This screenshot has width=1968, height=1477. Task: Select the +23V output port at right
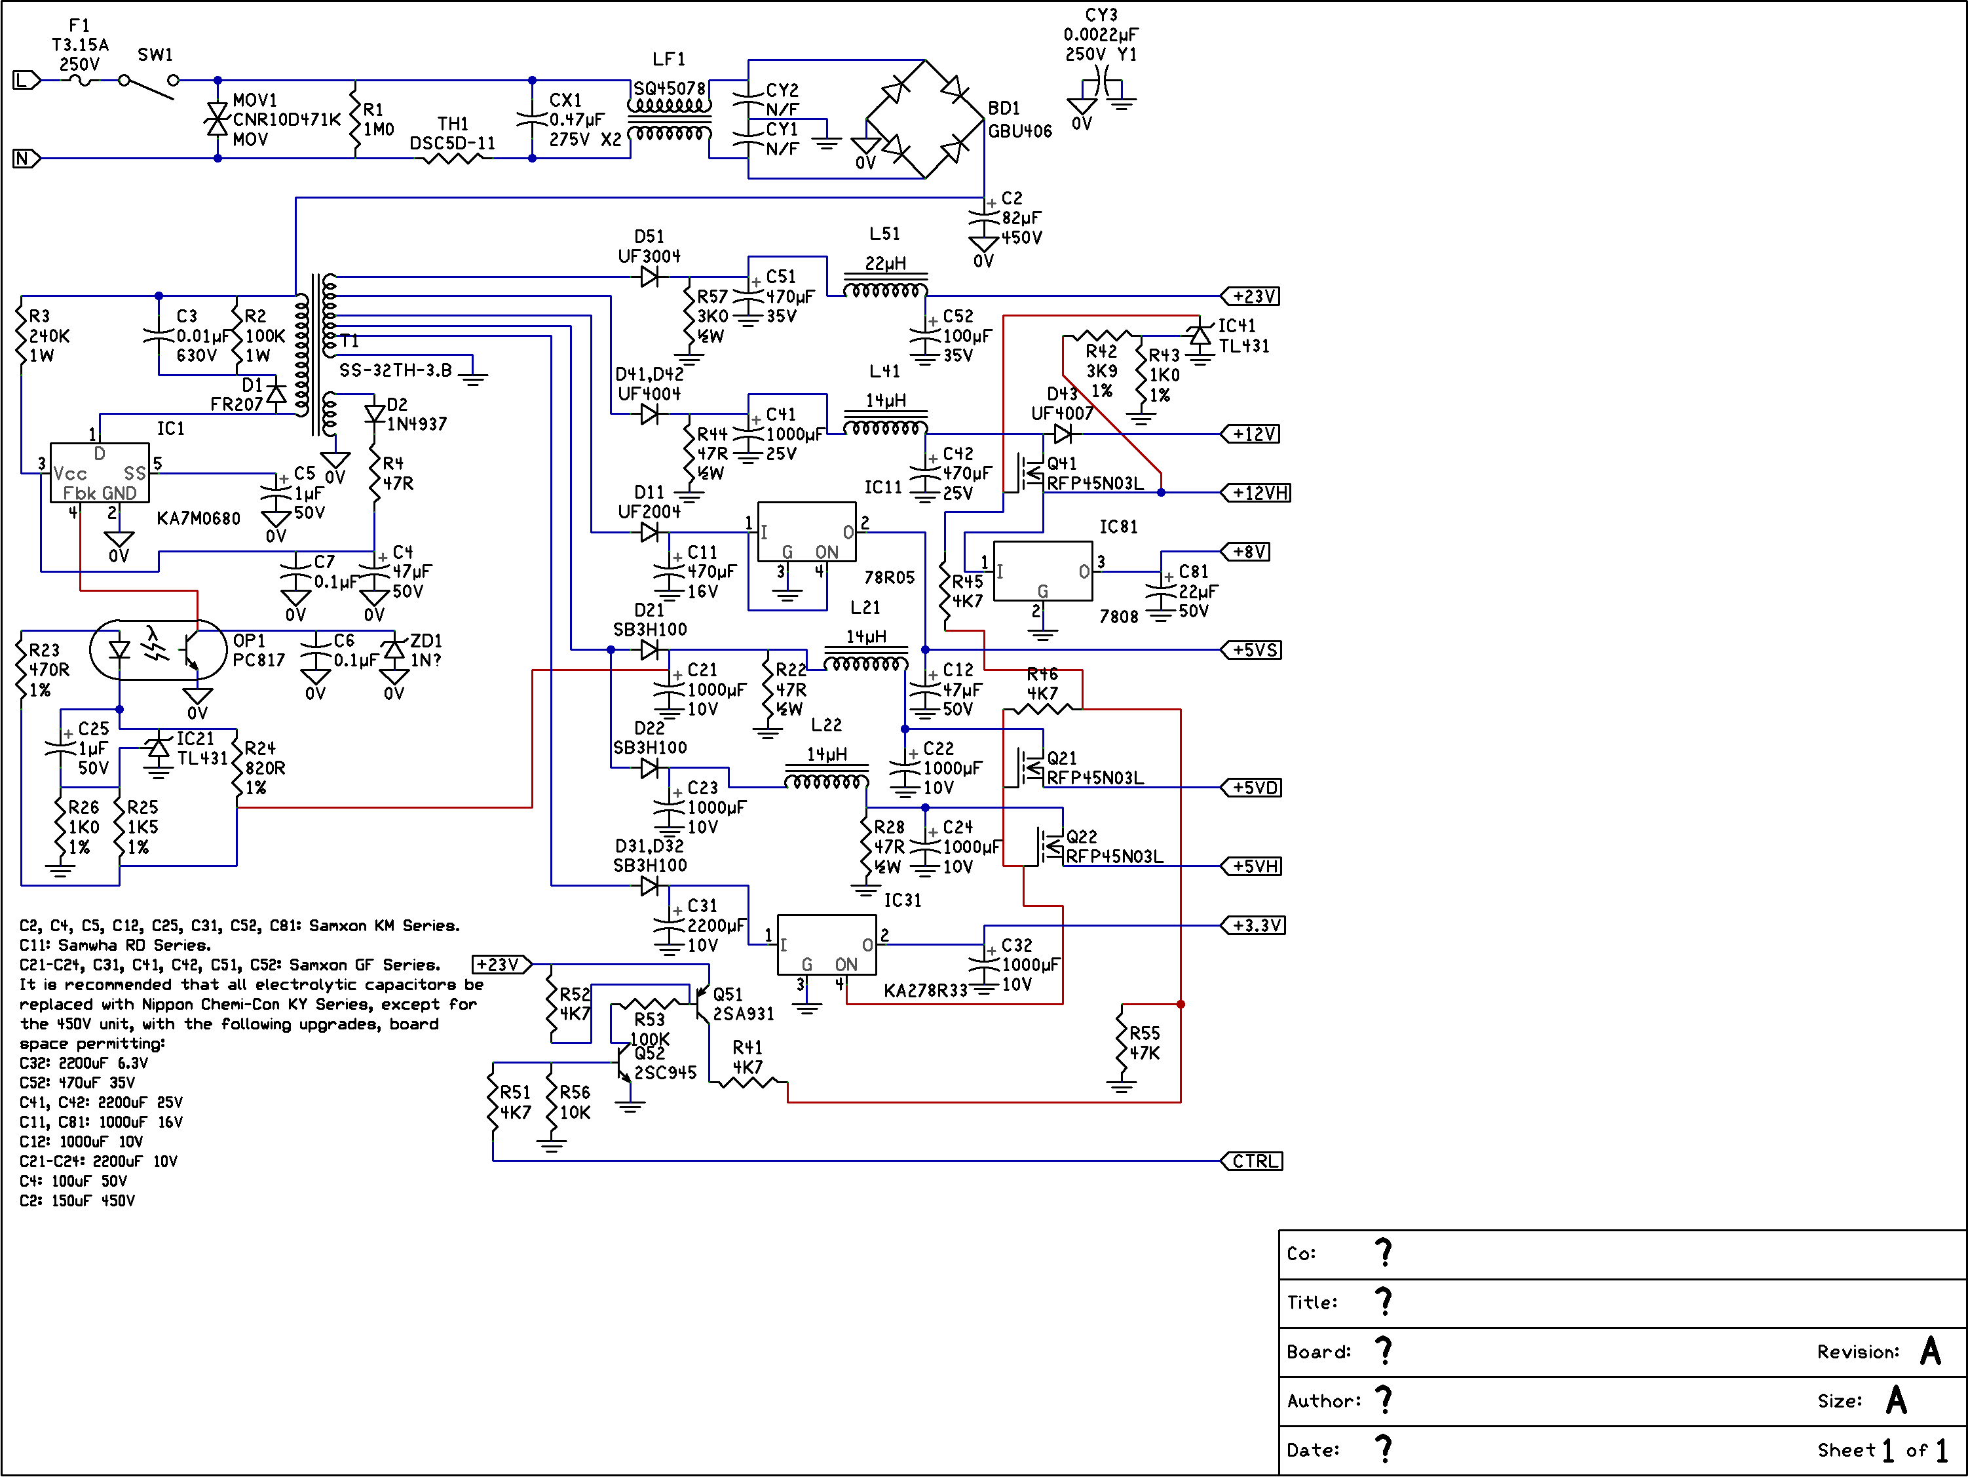[x=1251, y=296]
